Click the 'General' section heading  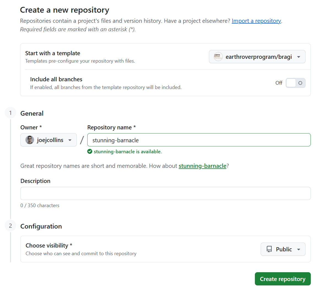pos(32,113)
